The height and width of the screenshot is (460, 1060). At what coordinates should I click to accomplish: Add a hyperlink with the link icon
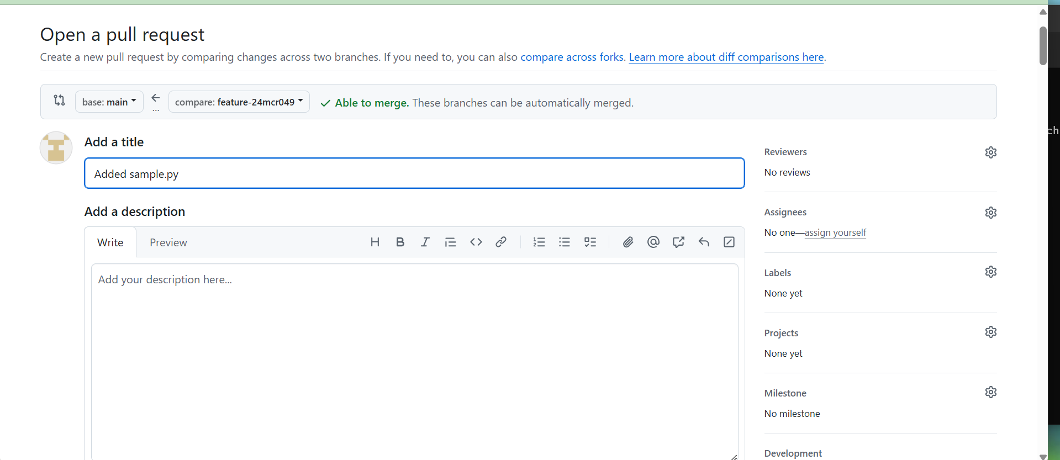[501, 242]
